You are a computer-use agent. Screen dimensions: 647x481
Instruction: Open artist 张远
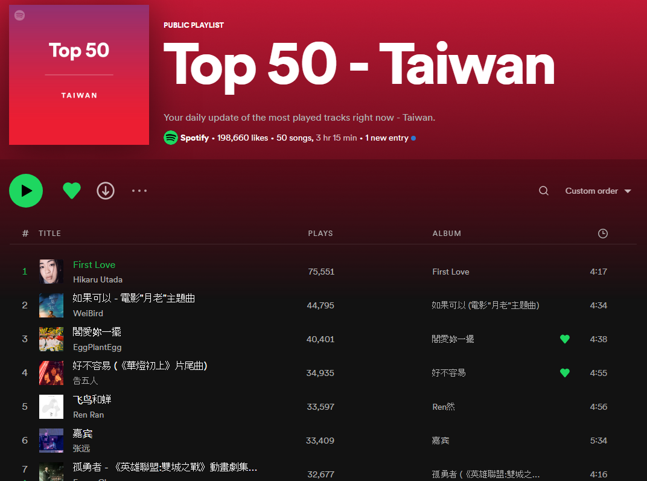click(81, 448)
